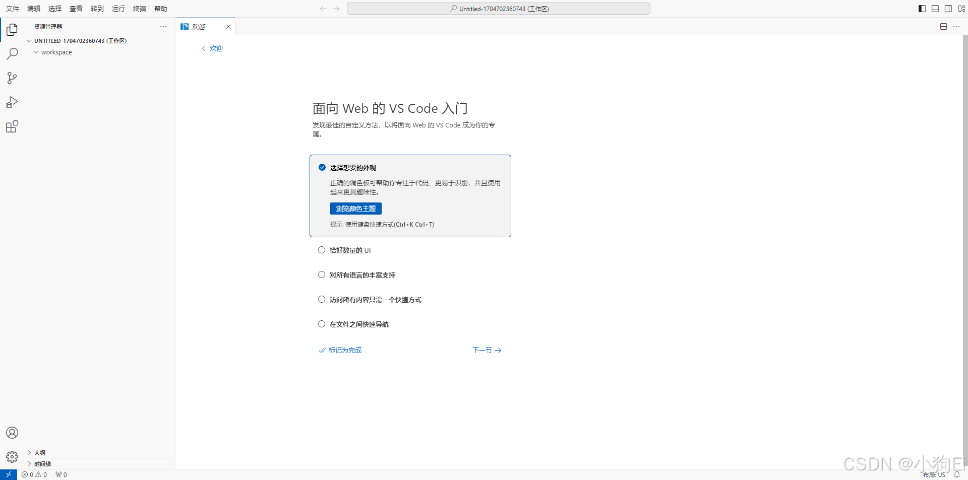Navigate back with the left arrow
Screen dimensions: 968x480
coord(323,9)
